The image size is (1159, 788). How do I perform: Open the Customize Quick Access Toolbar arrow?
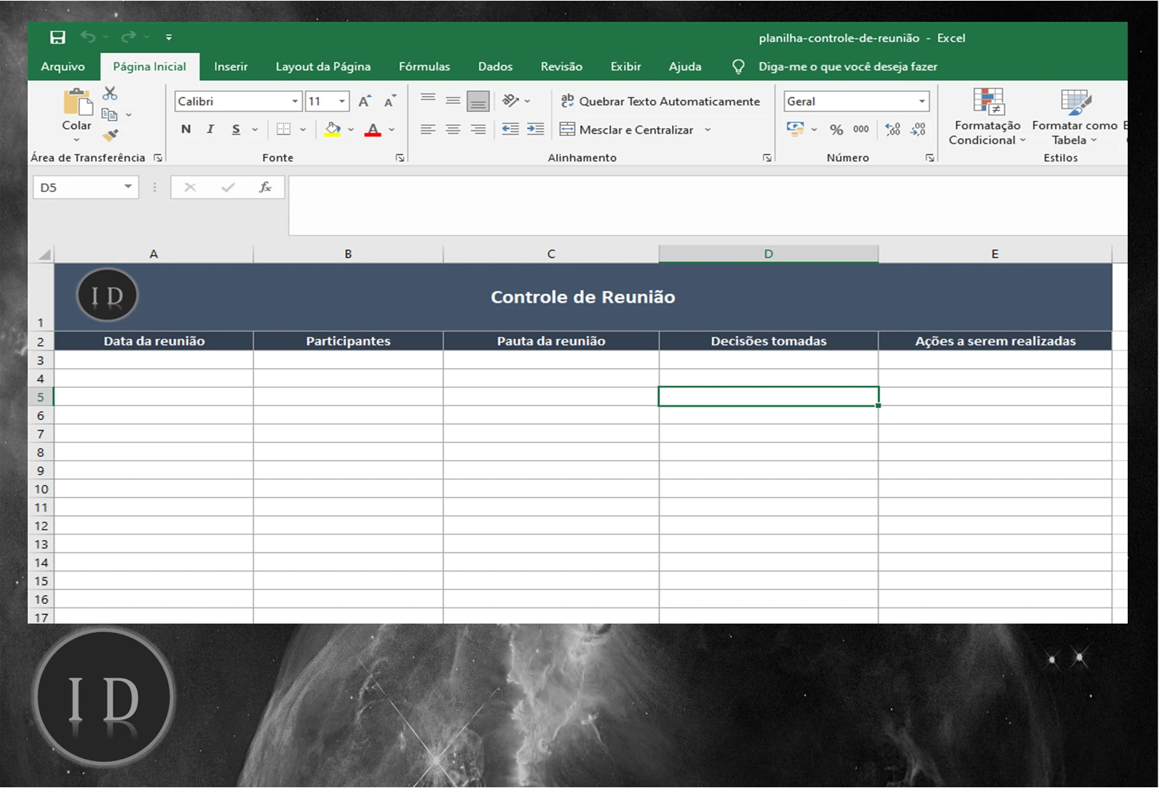pyautogui.click(x=169, y=37)
